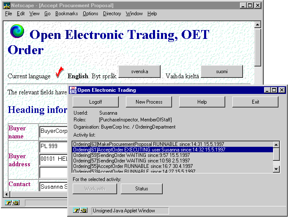
Task: Click the Contact field with Susanna
Action: [x=54, y=187]
